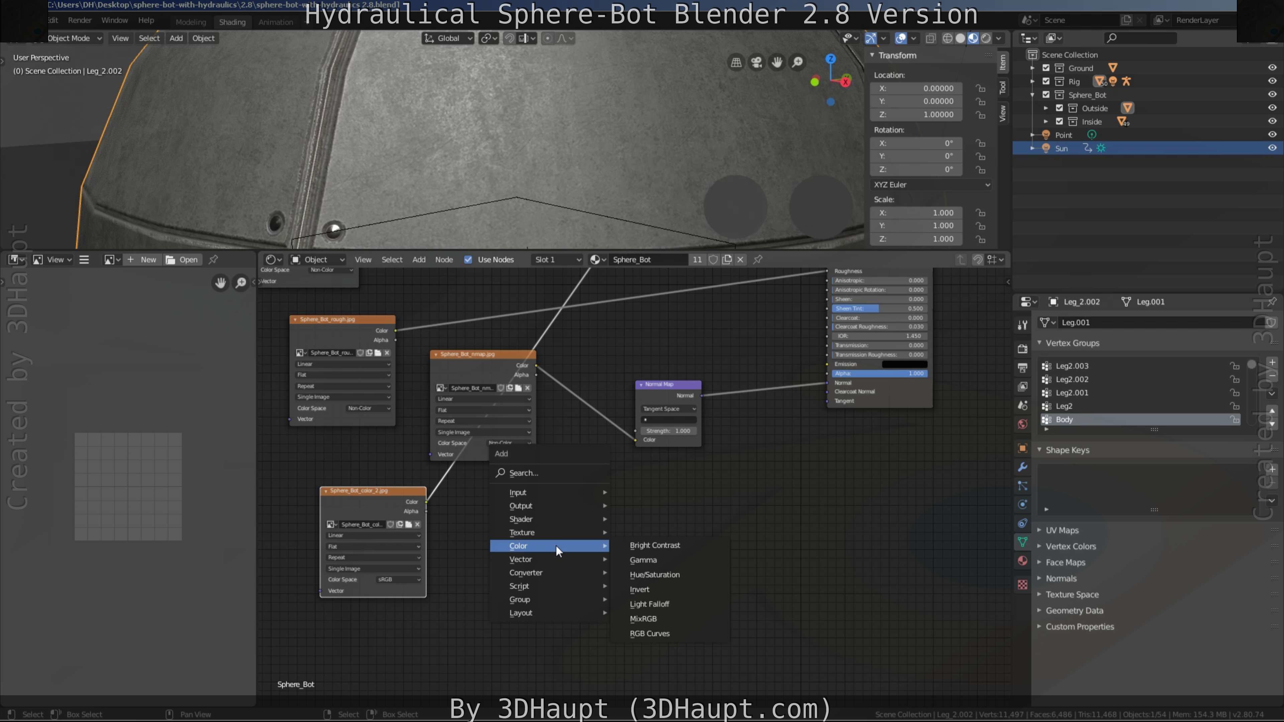Open the Render properties tab
Viewport: 1284px width, 722px height.
point(1022,349)
